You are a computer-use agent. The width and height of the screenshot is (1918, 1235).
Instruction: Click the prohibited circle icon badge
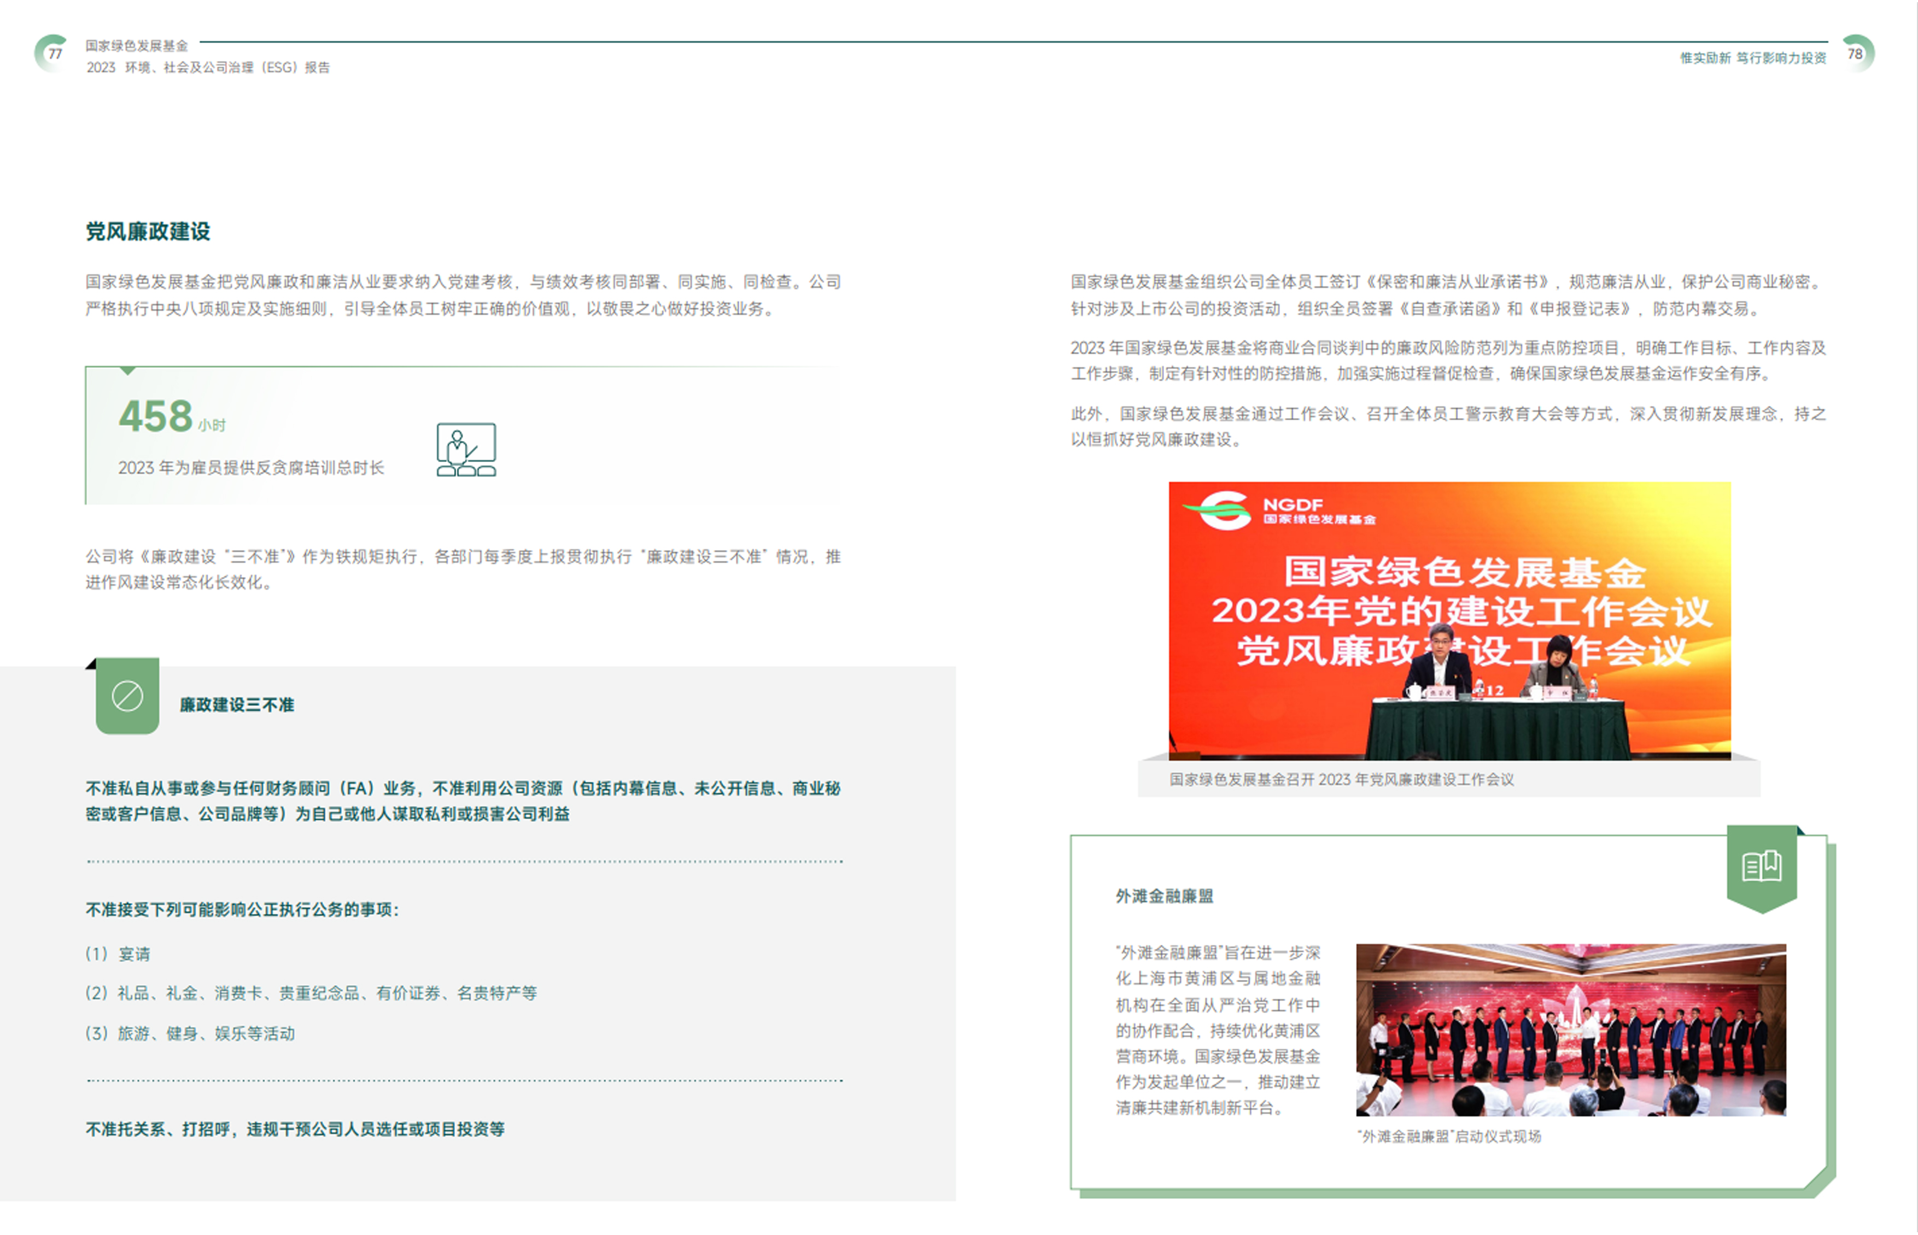127,695
